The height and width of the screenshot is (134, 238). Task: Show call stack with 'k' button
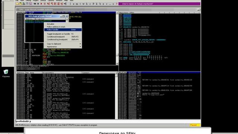point(97,4)
